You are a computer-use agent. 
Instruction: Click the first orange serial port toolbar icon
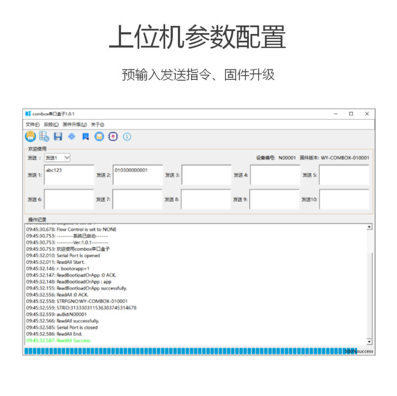pos(31,137)
